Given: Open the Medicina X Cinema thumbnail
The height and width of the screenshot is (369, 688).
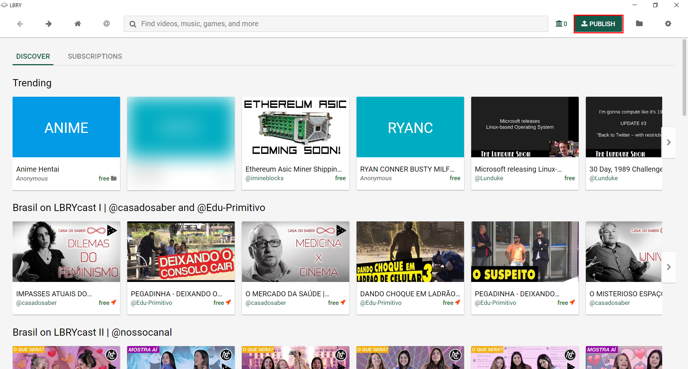Looking at the screenshot, I should pyautogui.click(x=296, y=251).
